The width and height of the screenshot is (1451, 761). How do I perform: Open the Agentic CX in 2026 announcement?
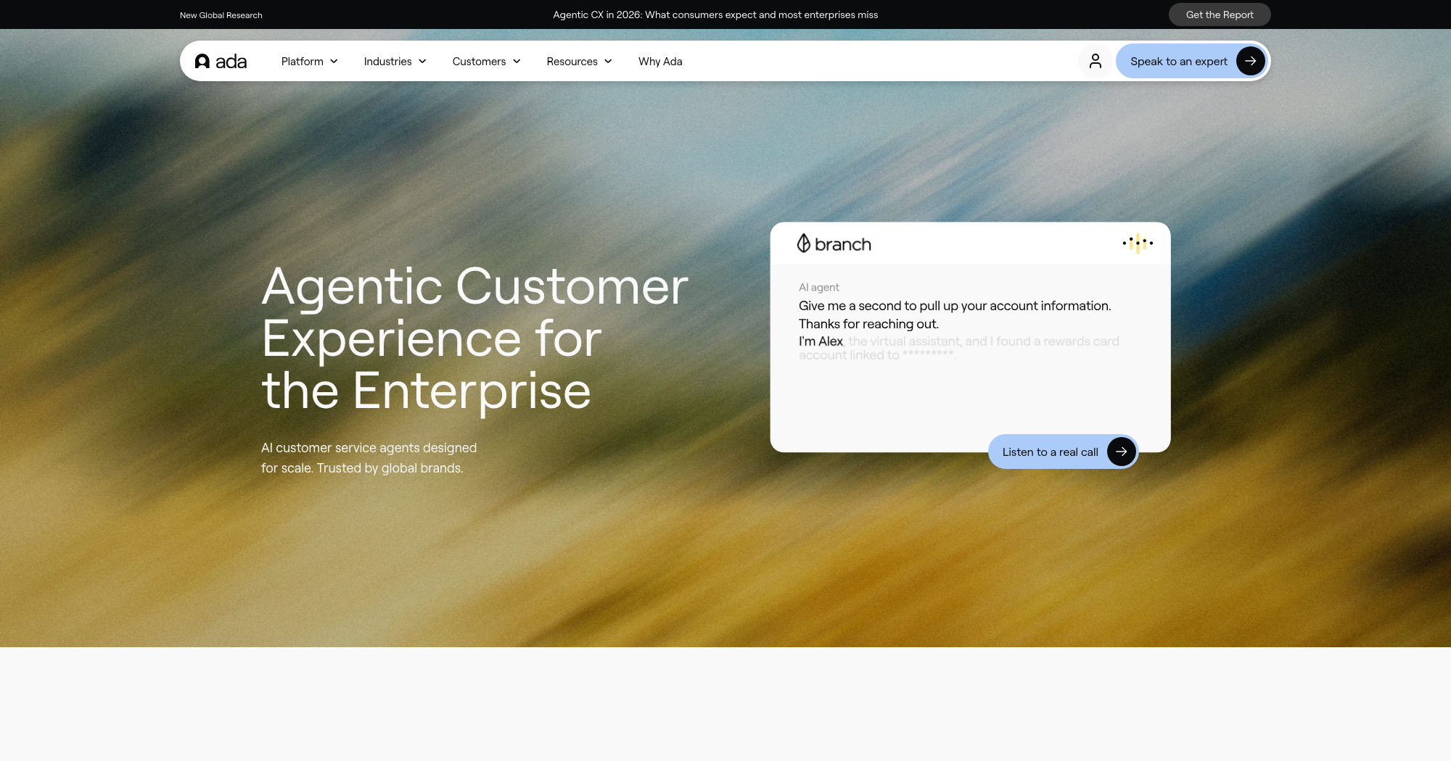pyautogui.click(x=715, y=14)
